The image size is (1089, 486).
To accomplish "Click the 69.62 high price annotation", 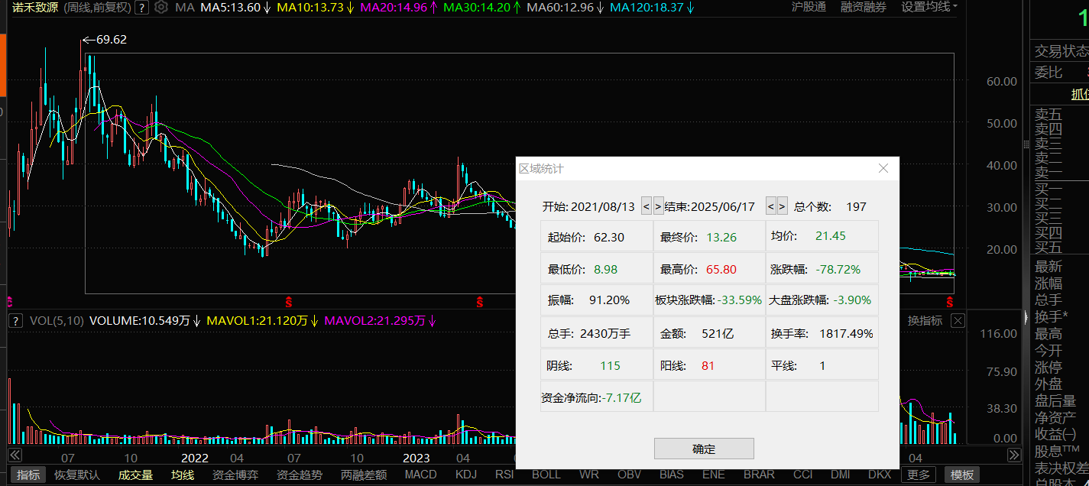I will [x=105, y=40].
